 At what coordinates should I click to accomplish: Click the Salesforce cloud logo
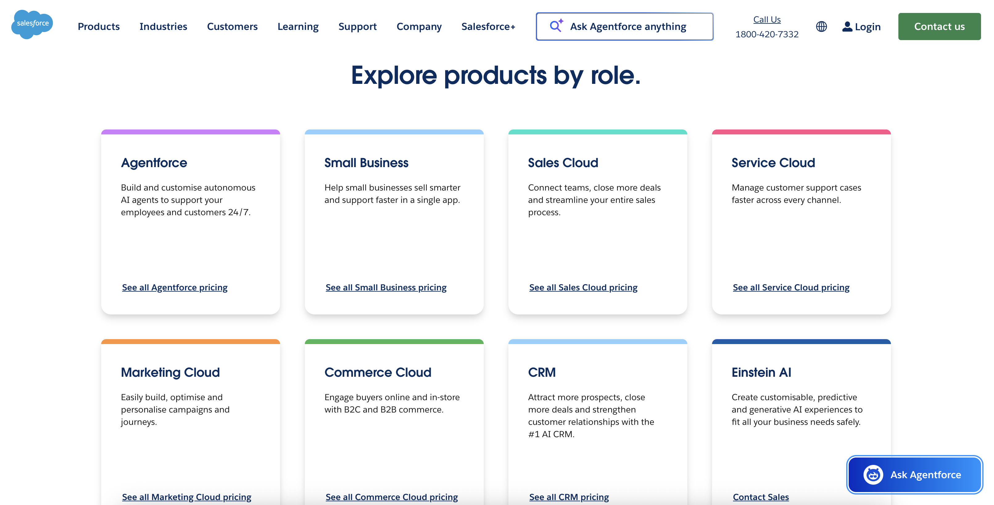point(32,24)
